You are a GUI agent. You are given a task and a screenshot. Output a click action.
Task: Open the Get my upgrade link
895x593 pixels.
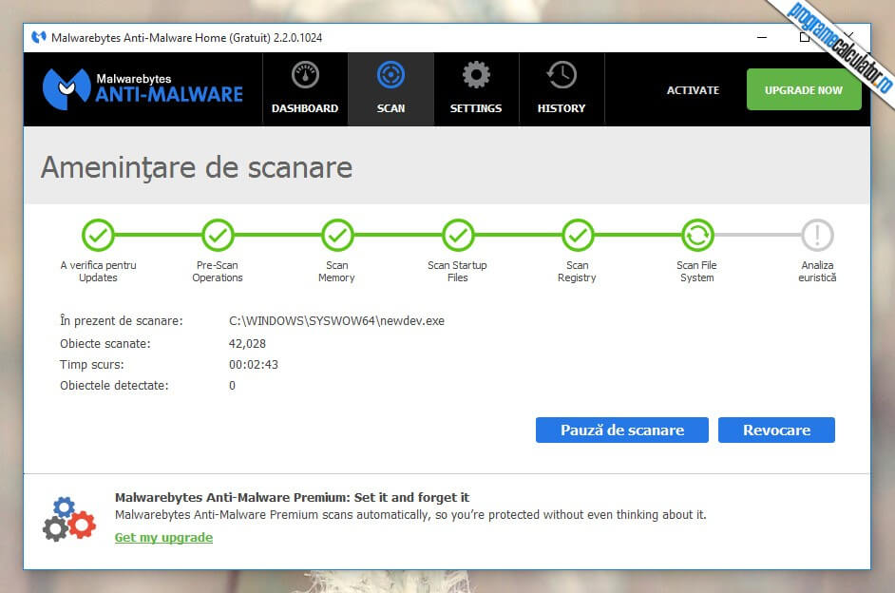click(x=163, y=538)
